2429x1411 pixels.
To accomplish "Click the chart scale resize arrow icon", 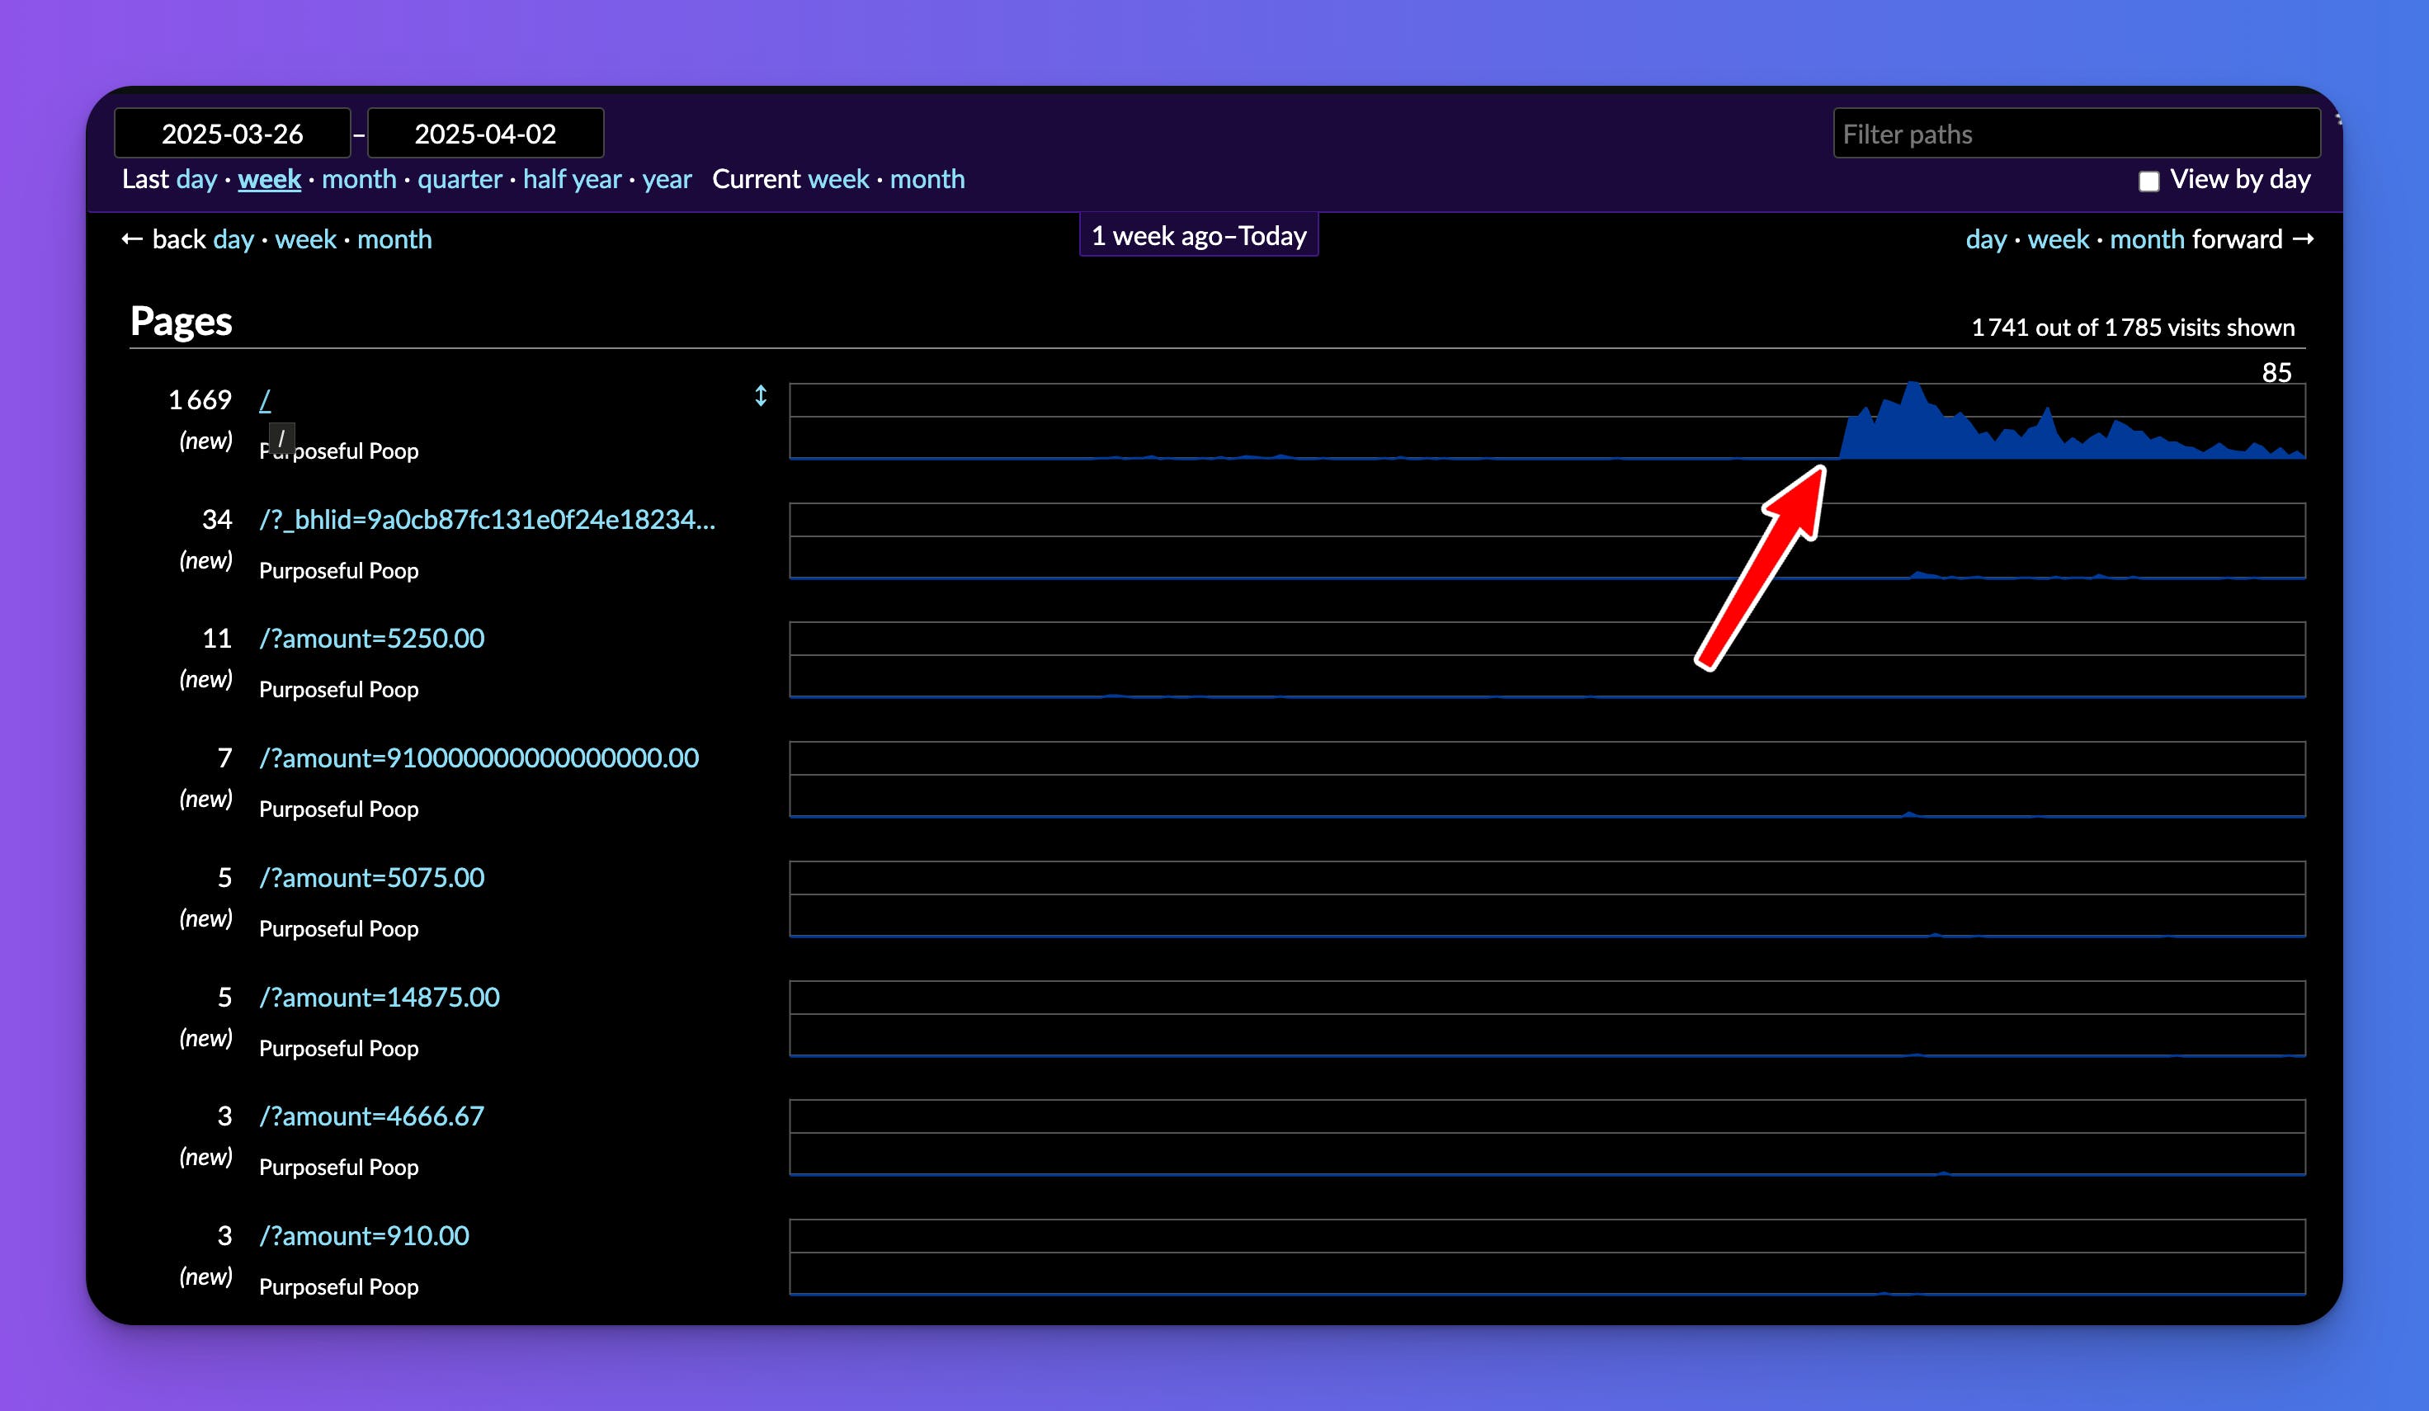I will coord(761,396).
